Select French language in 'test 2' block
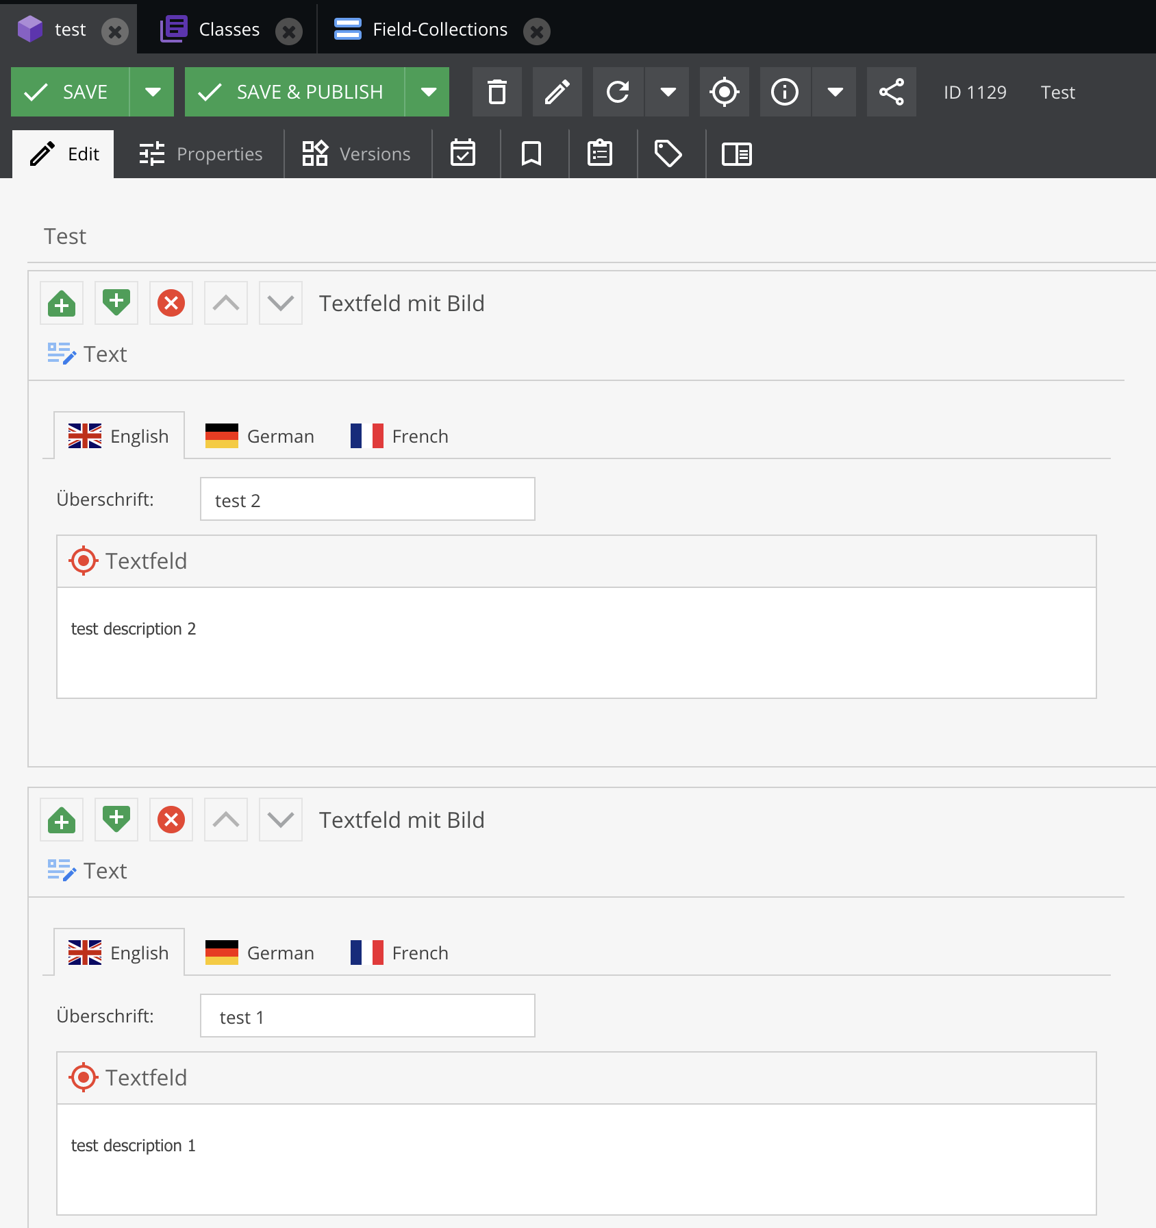This screenshot has width=1156, height=1228. coord(399,436)
